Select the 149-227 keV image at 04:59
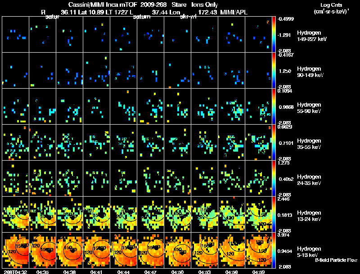The height and width of the screenshot is (274, 360). tap(258, 35)
